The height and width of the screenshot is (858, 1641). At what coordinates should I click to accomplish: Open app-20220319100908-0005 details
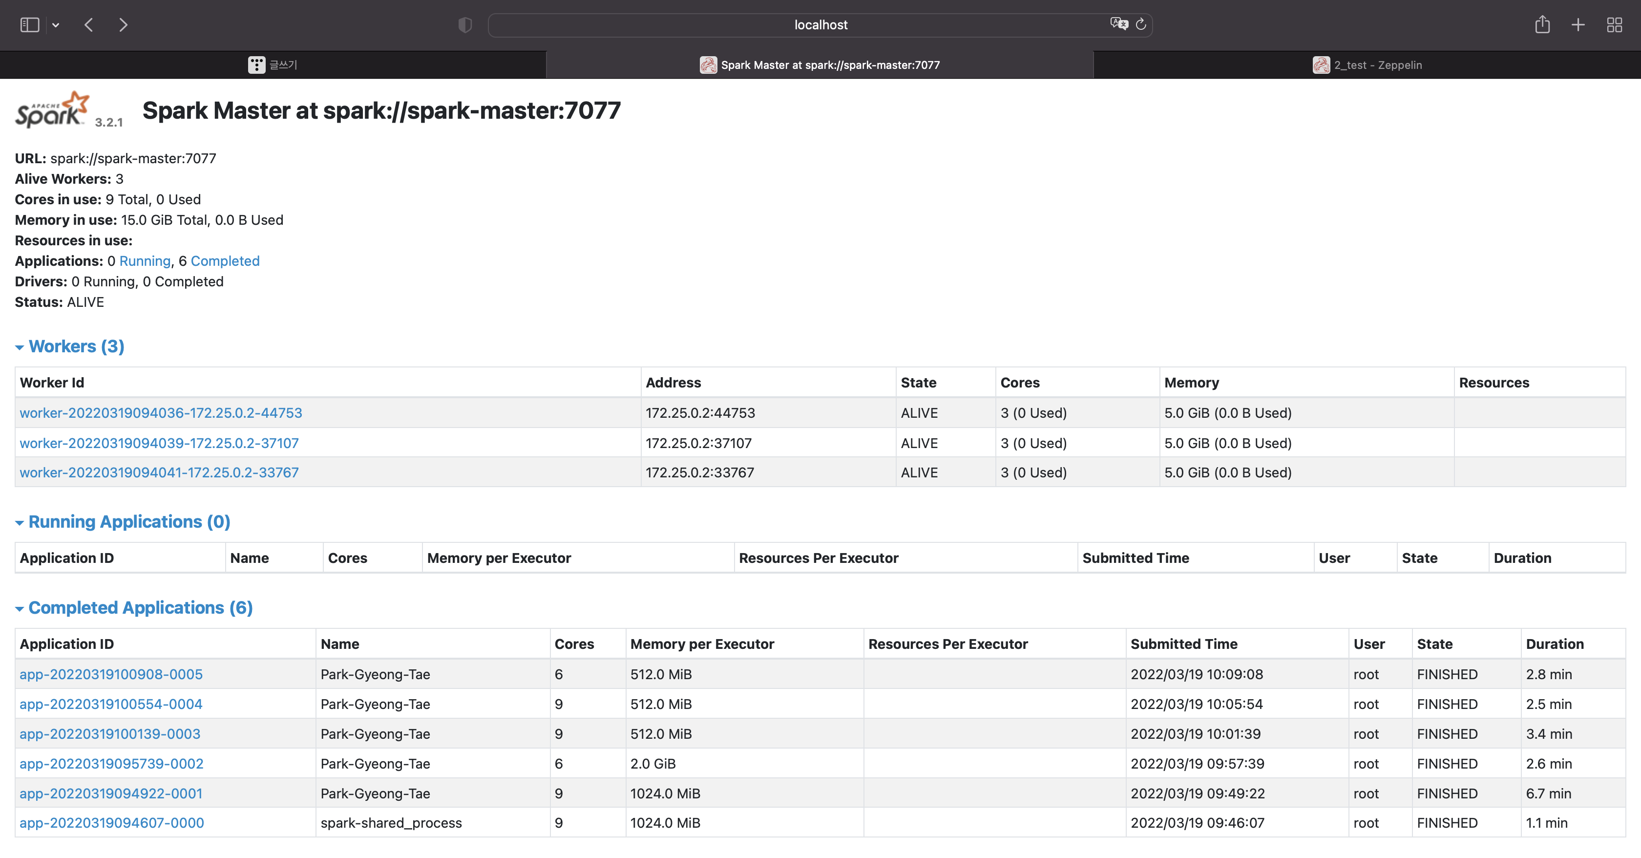(x=111, y=674)
